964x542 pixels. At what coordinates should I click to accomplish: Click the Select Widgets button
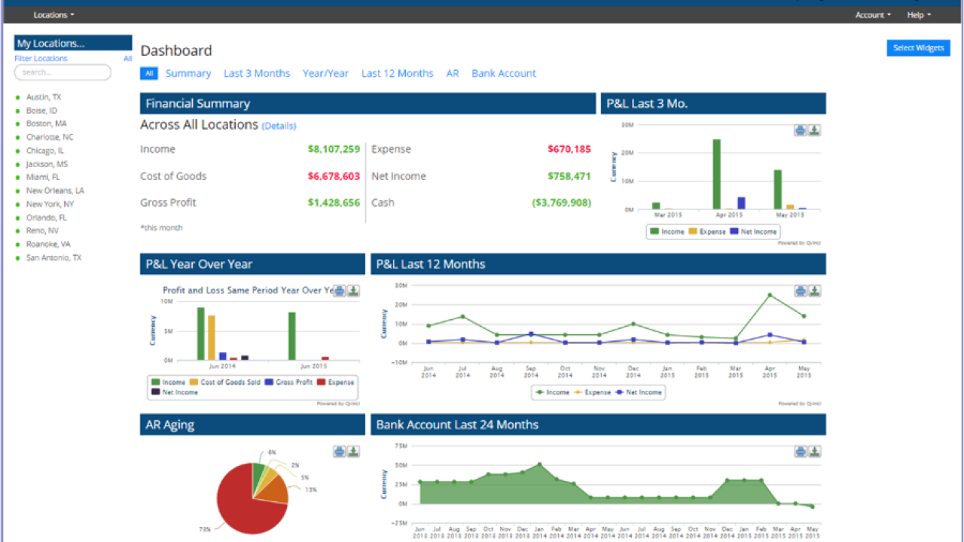(x=918, y=48)
